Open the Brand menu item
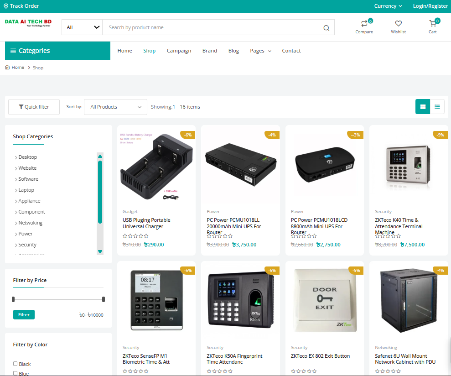 [x=210, y=51]
